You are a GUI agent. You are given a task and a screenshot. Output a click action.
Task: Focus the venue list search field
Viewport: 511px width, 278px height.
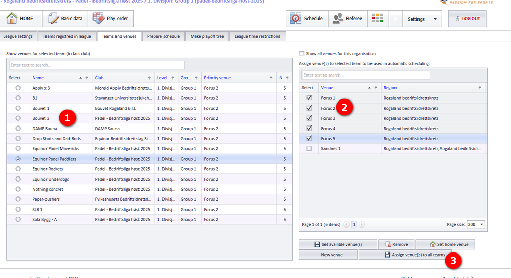[366, 75]
